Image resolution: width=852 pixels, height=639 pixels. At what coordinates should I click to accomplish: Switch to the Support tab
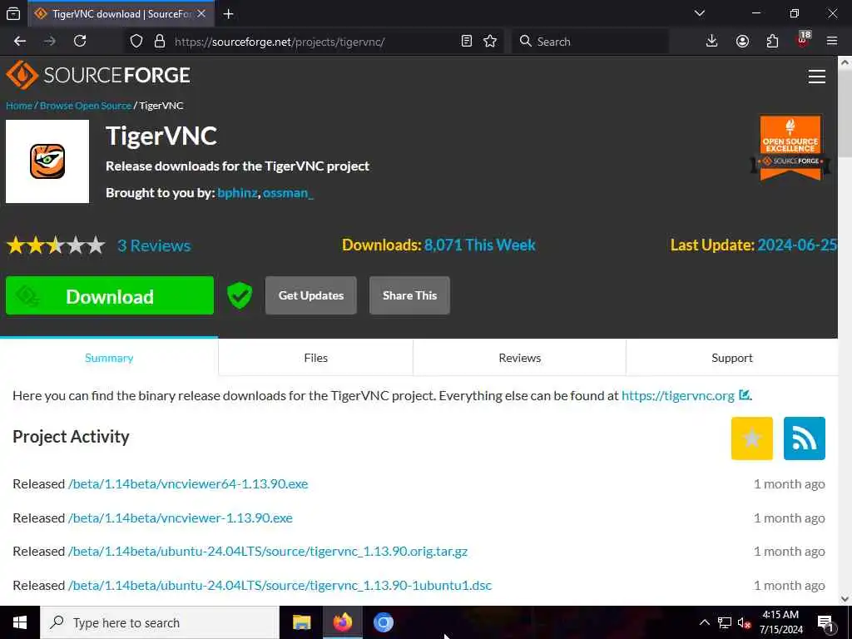732,358
